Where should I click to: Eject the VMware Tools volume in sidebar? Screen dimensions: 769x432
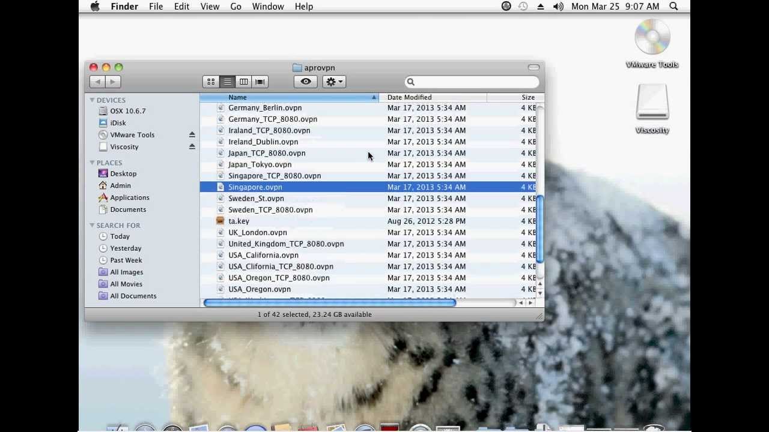click(192, 134)
